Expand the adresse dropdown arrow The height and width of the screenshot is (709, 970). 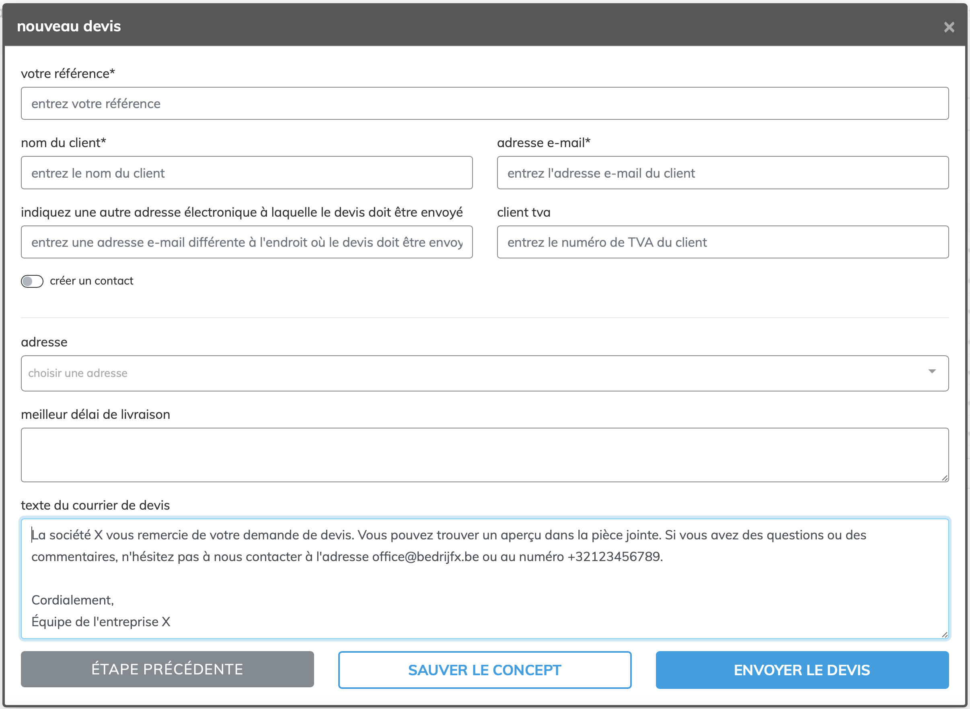coord(932,371)
